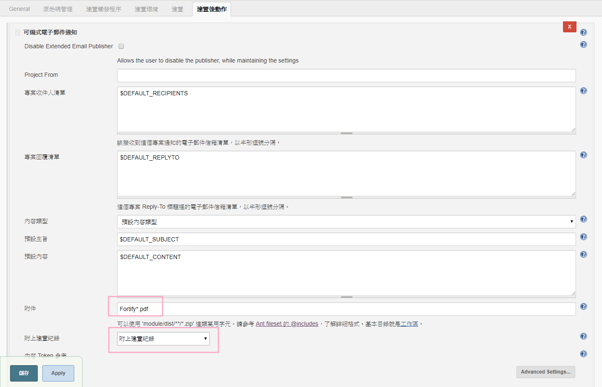This screenshot has height=387, width=602.
Task: Show help for 預設主旨 field
Action: pyautogui.click(x=584, y=237)
